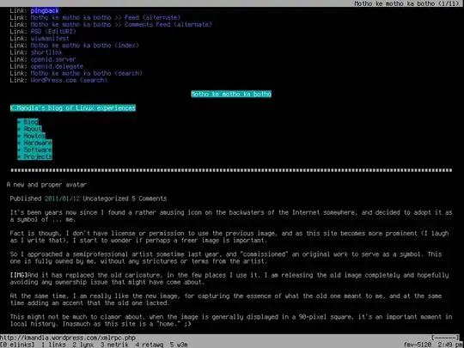Click the [-------] progress indicator in status bar
The image size is (464, 348).
point(445,338)
